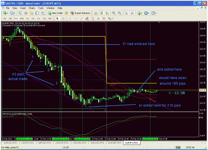Expand the New Chart dropdown arrow
This screenshot has width=208, height=150.
point(8,13)
